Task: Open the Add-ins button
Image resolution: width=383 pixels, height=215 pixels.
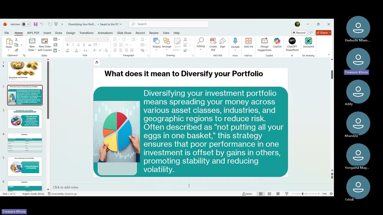Action: [248, 43]
